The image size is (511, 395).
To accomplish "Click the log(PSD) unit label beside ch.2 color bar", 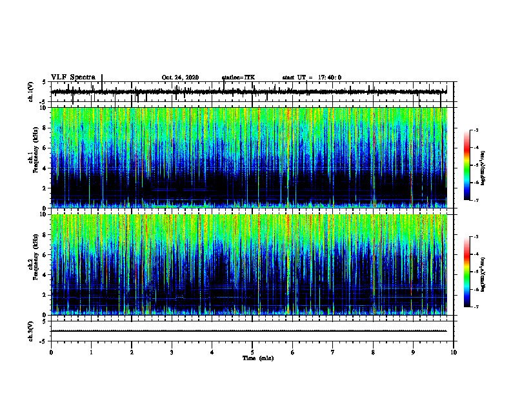I will point(483,274).
